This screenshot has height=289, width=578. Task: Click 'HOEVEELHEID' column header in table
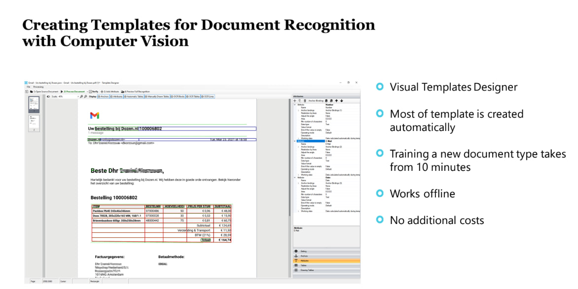[175, 206]
